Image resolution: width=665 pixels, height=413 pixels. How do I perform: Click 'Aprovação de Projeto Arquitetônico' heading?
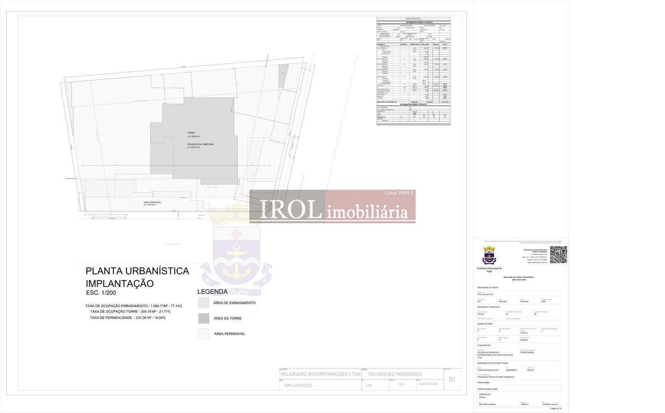519,277
